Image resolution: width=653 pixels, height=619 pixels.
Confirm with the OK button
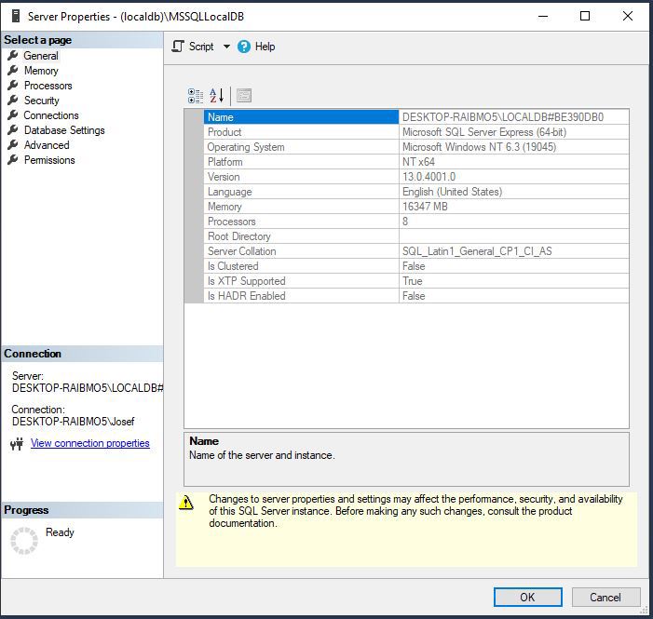pyautogui.click(x=527, y=598)
